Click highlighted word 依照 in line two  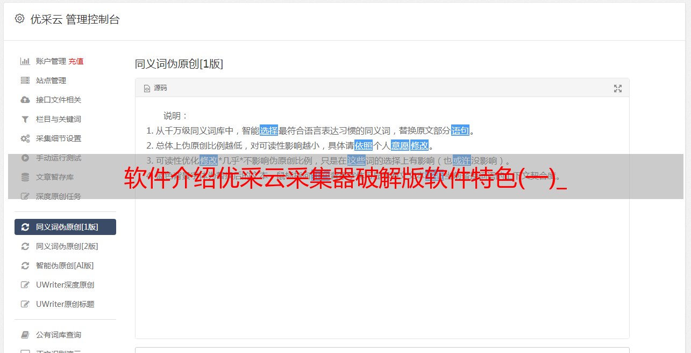(364, 145)
